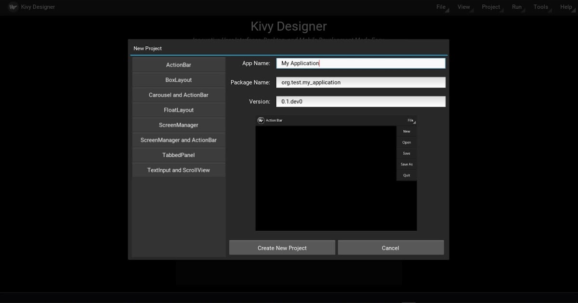Image resolution: width=578 pixels, height=303 pixels.
Task: Select Save As in the preview File menu
Action: 407,164
